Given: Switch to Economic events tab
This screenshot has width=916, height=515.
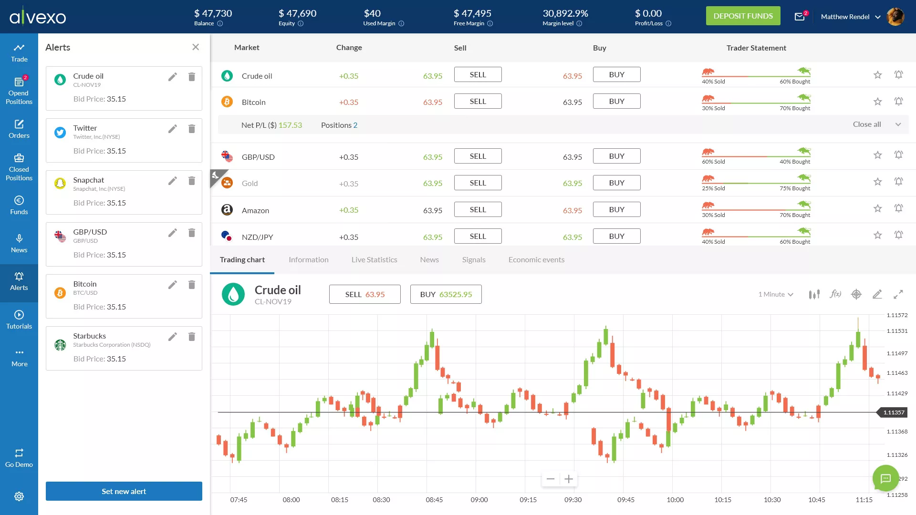Looking at the screenshot, I should (536, 260).
